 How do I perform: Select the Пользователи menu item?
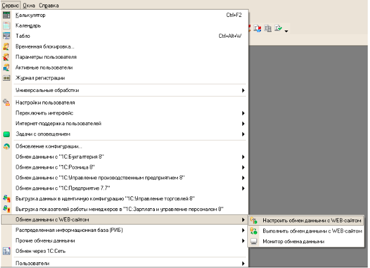click(125, 263)
